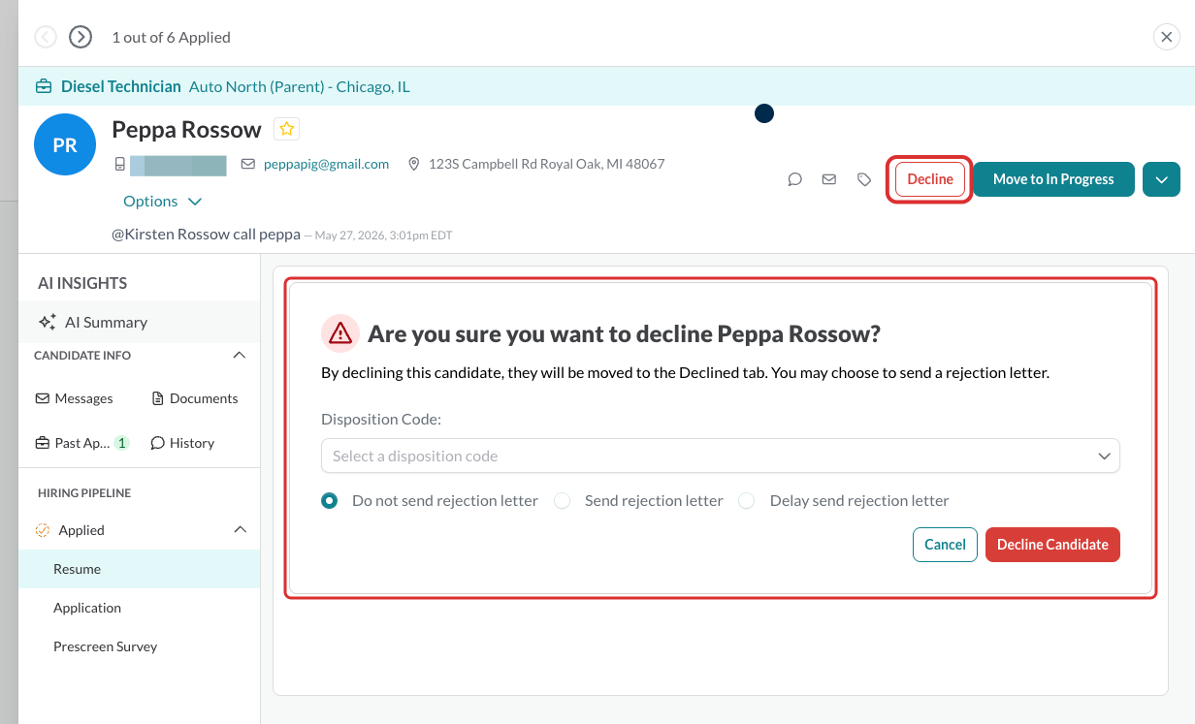Click the '1 out of 6 Applied' counter

pyautogui.click(x=171, y=37)
